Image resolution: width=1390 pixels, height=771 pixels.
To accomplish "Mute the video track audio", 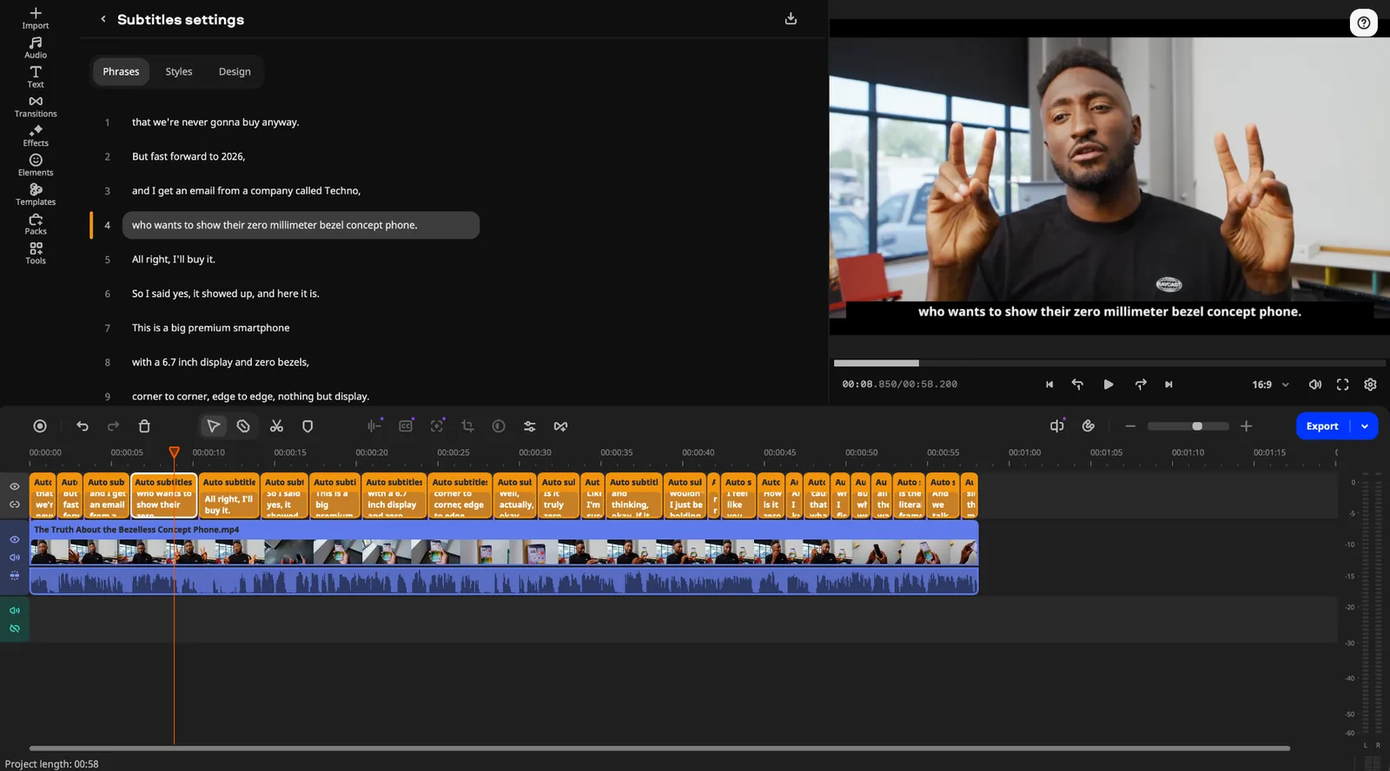I will coord(15,557).
